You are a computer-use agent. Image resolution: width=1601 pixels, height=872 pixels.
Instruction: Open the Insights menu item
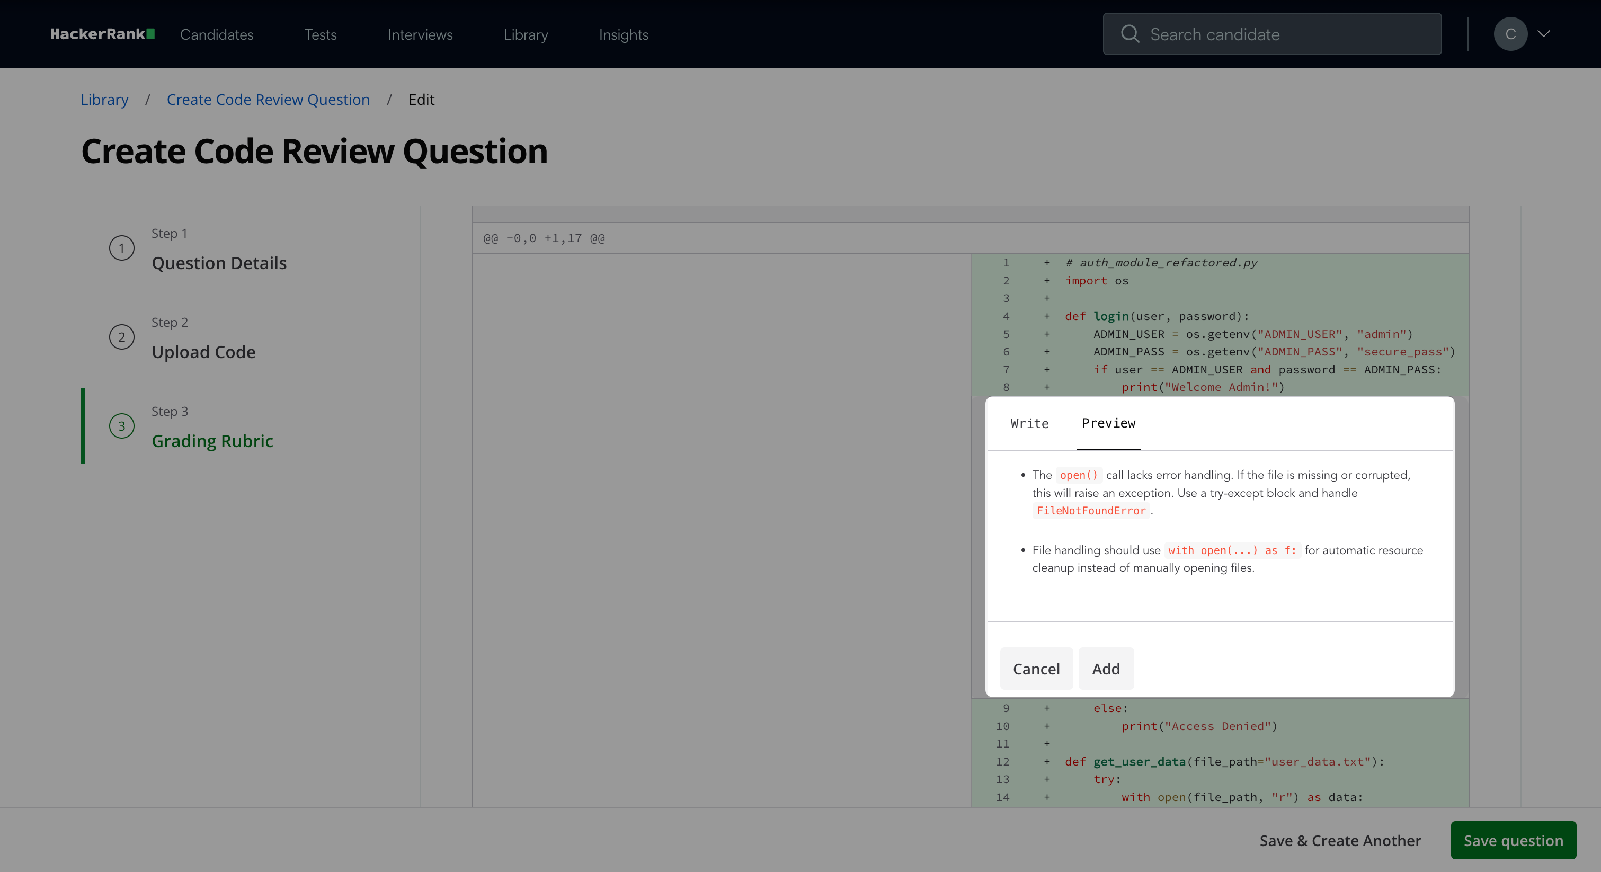pos(624,35)
